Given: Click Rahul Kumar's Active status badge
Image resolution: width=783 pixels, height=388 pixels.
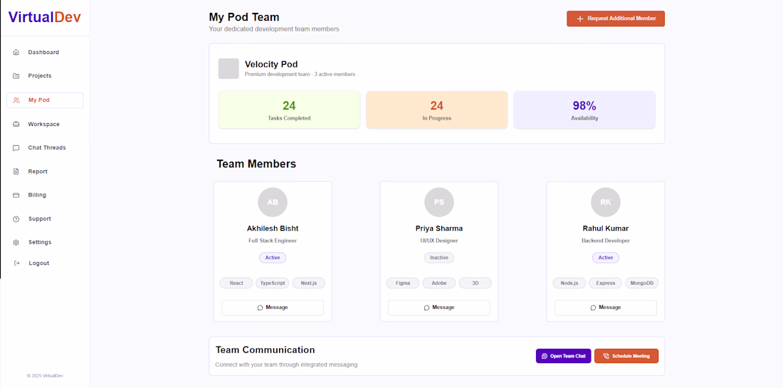Looking at the screenshot, I should 606,258.
